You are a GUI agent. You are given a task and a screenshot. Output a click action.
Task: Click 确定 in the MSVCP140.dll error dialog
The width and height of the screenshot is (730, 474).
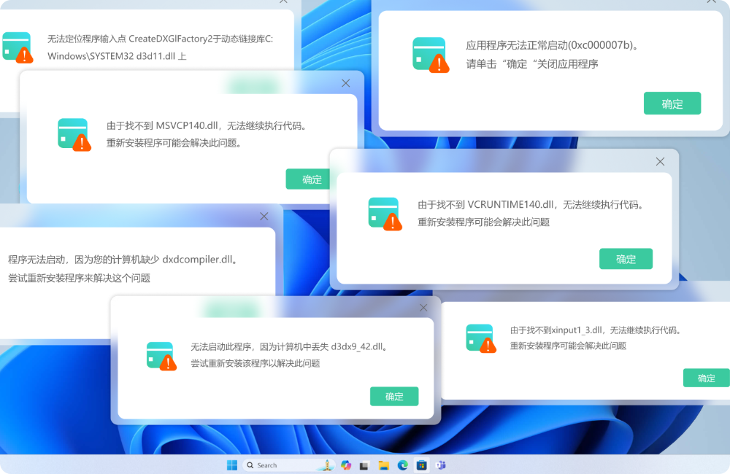click(x=308, y=179)
